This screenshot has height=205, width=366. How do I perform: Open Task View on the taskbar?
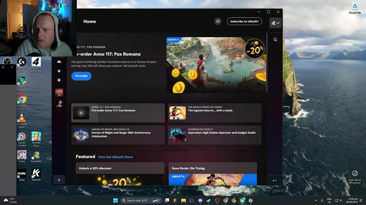click(167, 200)
